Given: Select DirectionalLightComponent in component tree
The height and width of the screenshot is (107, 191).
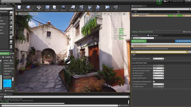Looking at the screenshot, I should point(151,49).
